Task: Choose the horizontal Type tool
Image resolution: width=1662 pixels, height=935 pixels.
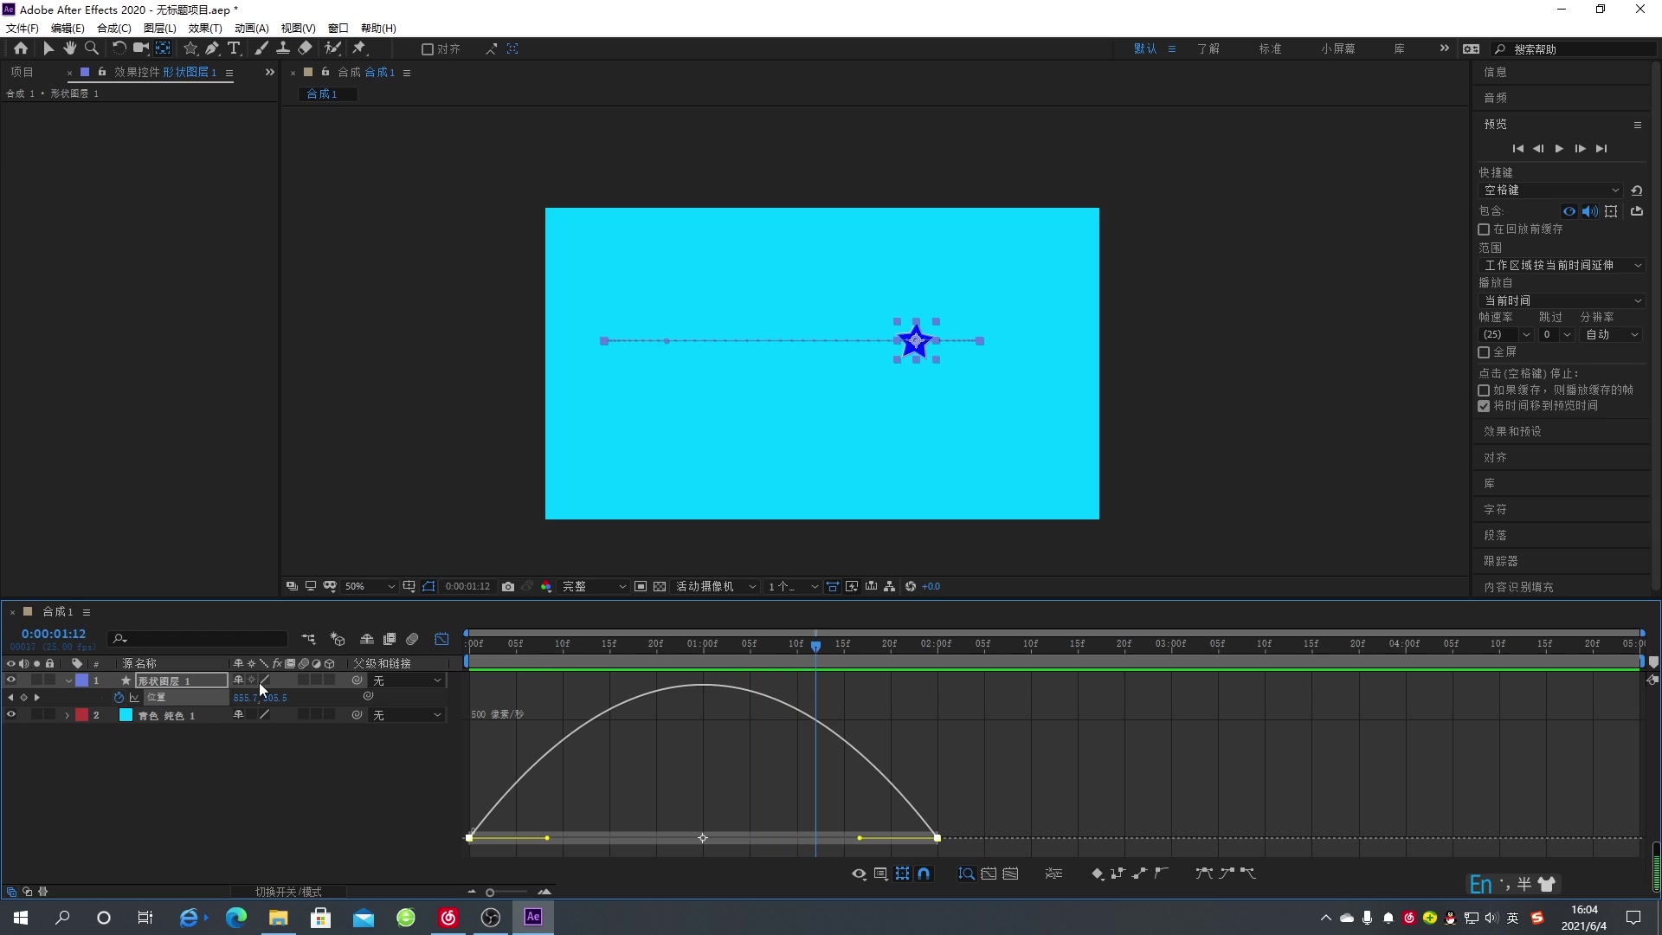Action: (234, 48)
